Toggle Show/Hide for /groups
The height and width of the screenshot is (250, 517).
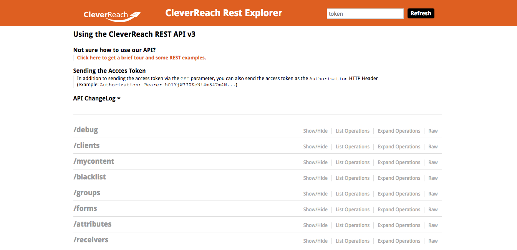(315, 194)
